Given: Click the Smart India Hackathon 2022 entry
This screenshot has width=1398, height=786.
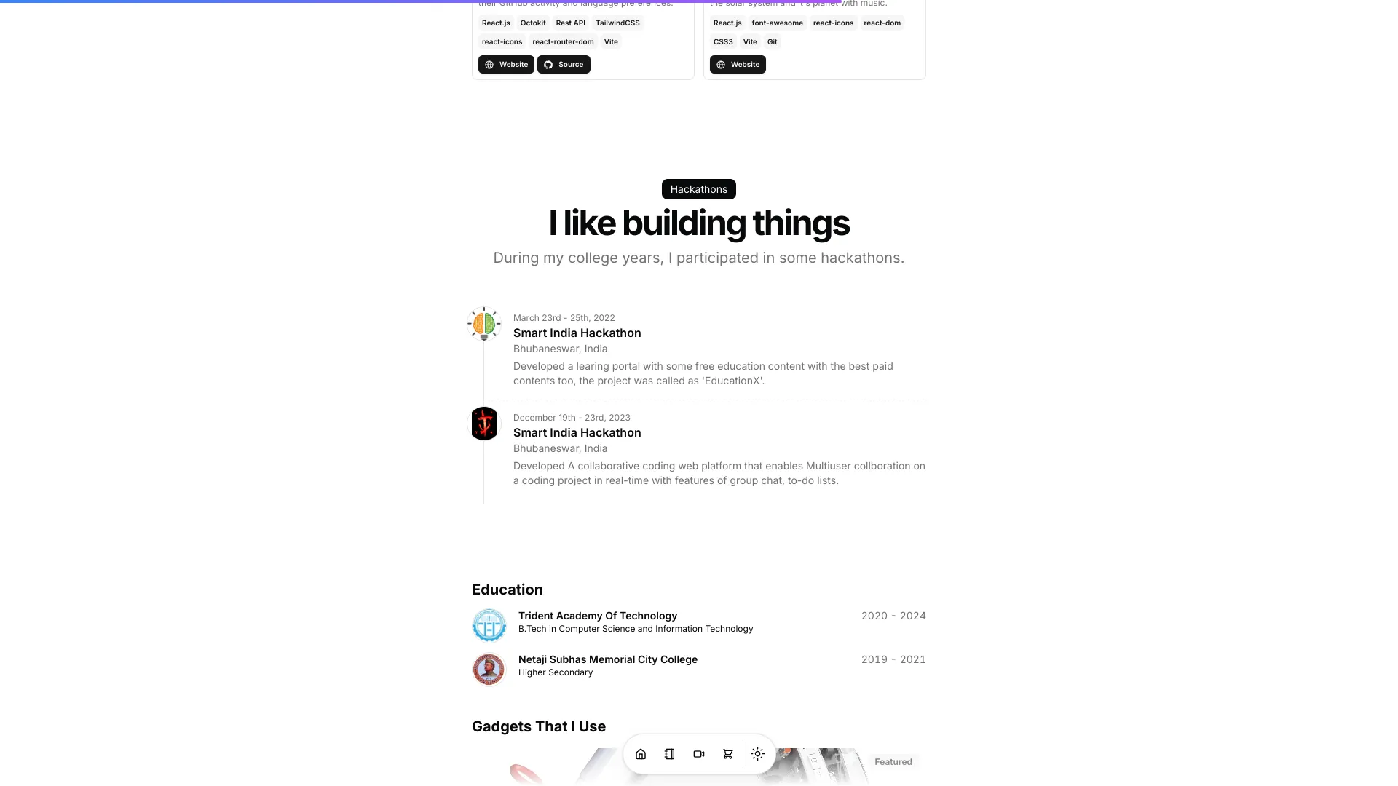Looking at the screenshot, I should (x=577, y=333).
